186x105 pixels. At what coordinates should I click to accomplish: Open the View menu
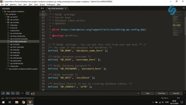click(25, 5)
